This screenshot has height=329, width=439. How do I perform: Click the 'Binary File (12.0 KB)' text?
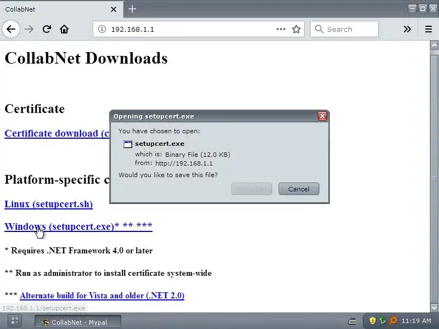pos(198,155)
